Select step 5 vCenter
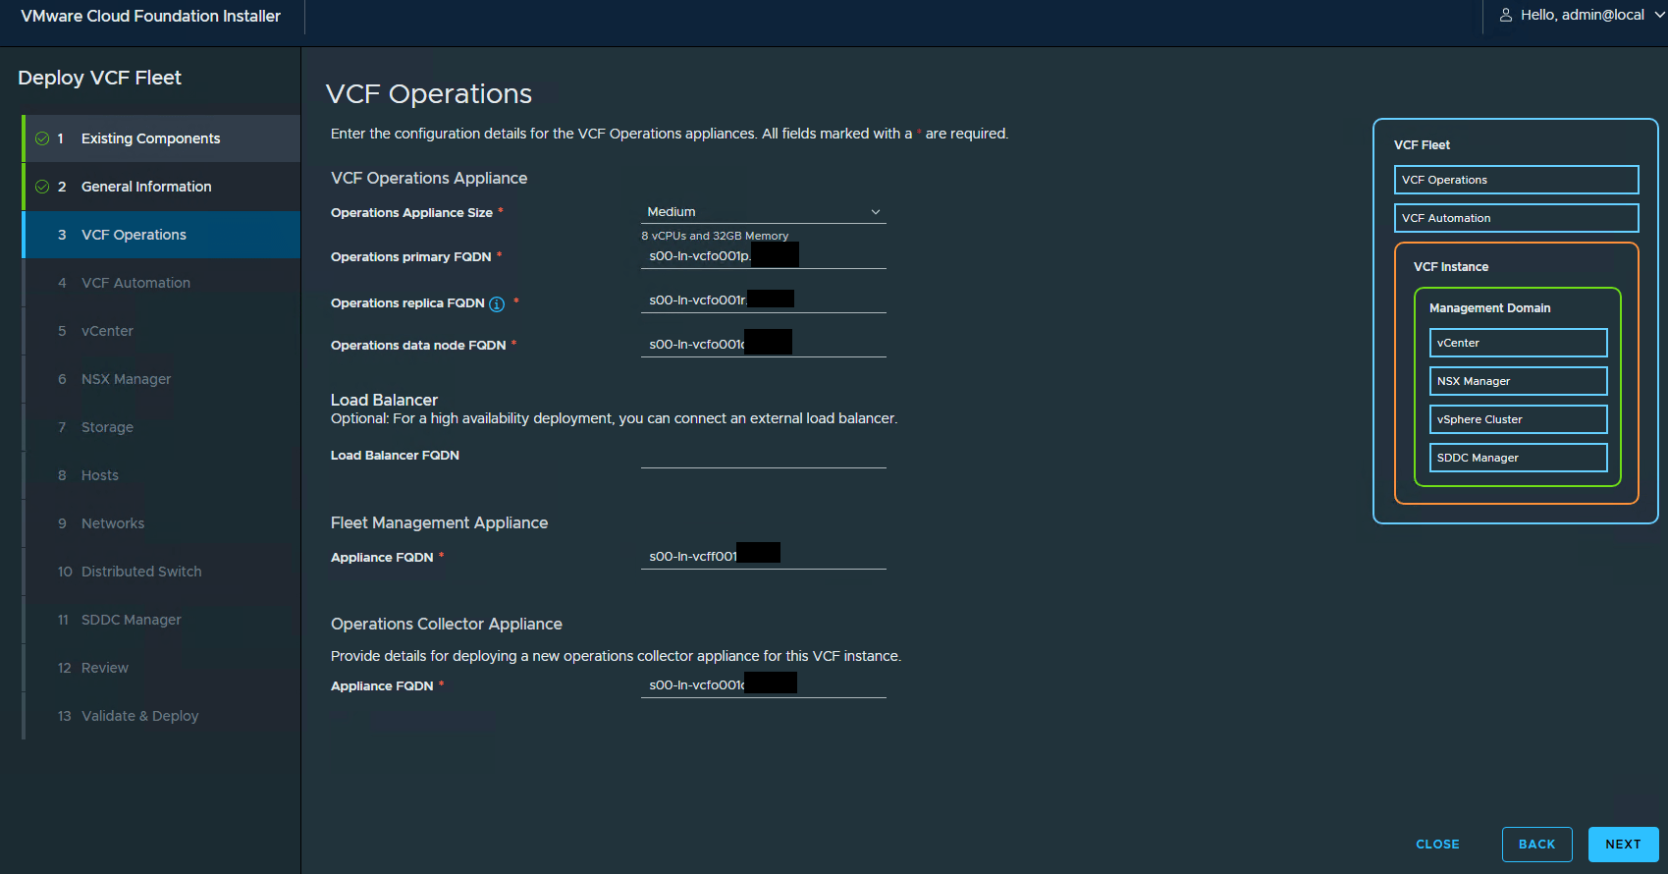The image size is (1668, 874). (162, 331)
